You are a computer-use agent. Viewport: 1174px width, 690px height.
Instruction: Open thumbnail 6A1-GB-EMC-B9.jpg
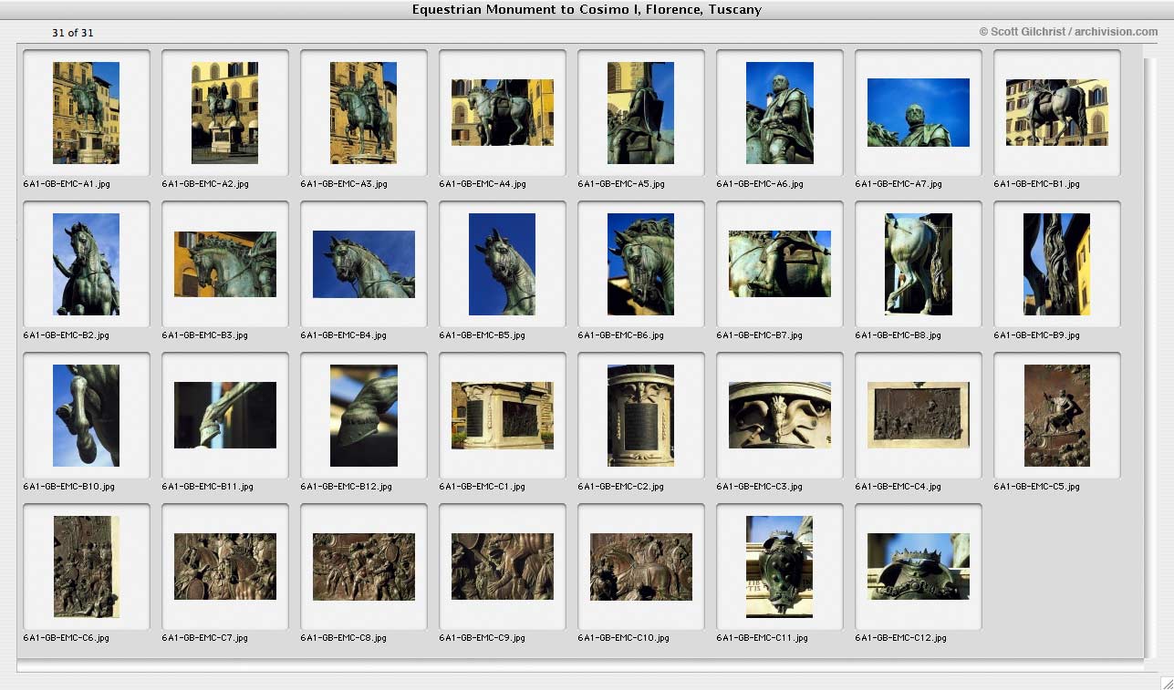point(1056,263)
